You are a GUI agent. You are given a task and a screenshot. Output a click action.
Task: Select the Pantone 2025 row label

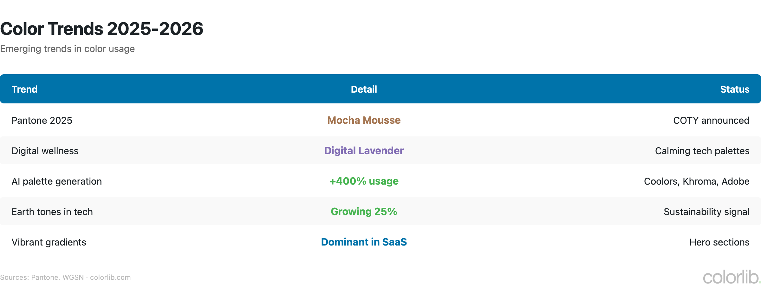[42, 121]
